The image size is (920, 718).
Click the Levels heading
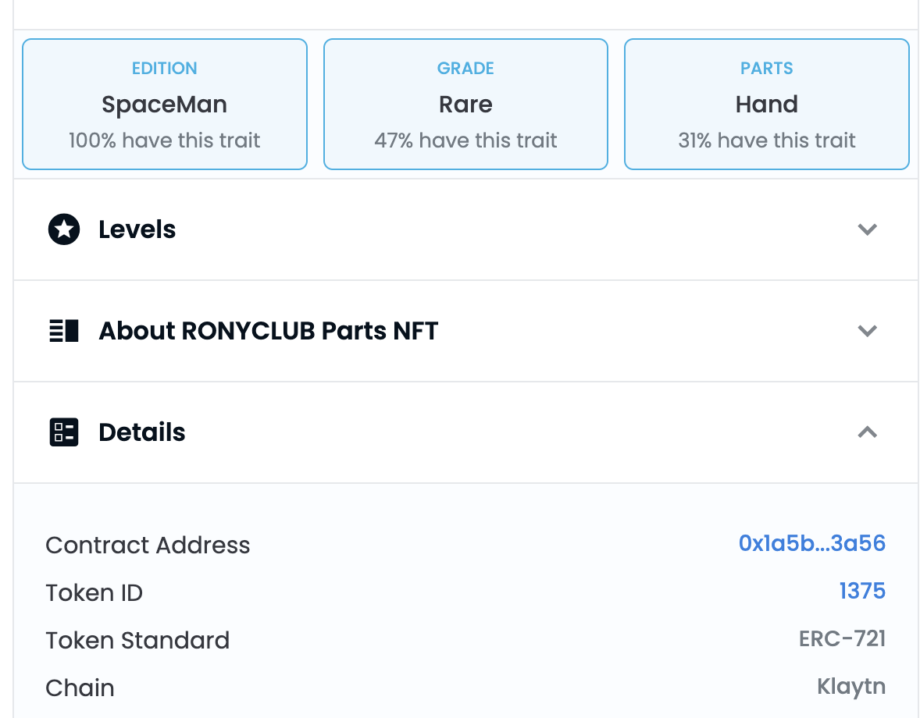(x=137, y=229)
